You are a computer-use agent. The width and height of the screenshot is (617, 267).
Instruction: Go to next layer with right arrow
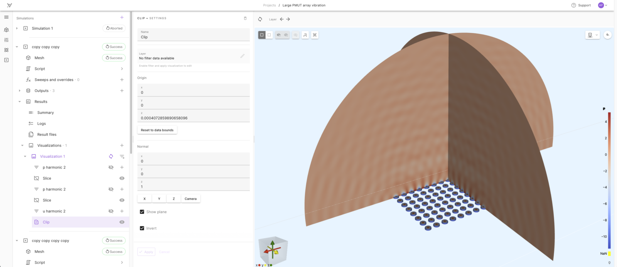tap(288, 19)
